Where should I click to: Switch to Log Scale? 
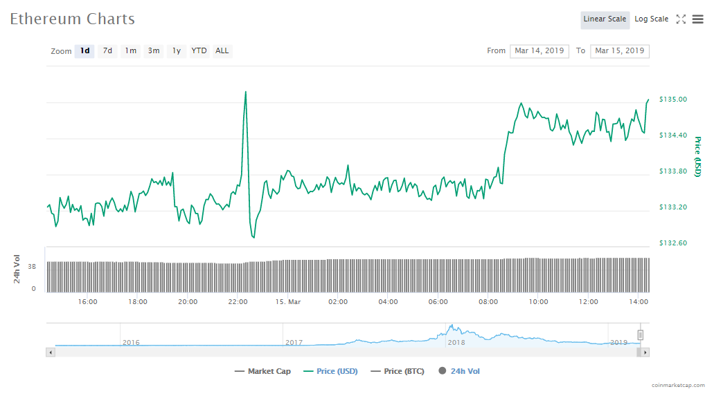[651, 19]
